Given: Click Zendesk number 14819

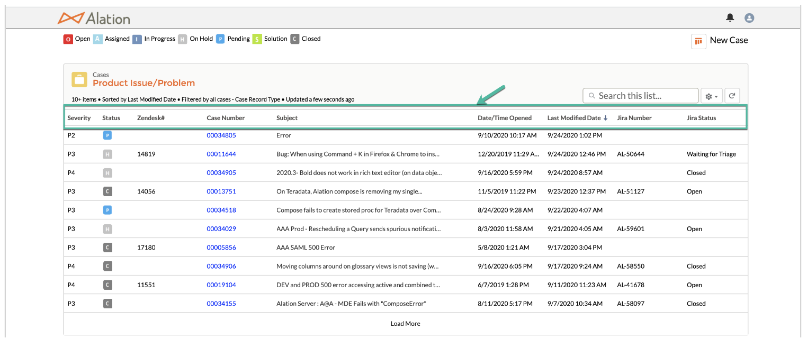Looking at the screenshot, I should [146, 154].
